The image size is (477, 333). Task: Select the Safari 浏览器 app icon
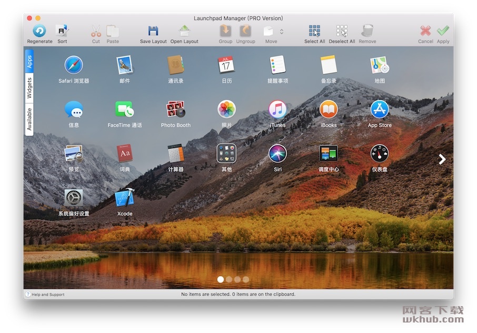74,65
